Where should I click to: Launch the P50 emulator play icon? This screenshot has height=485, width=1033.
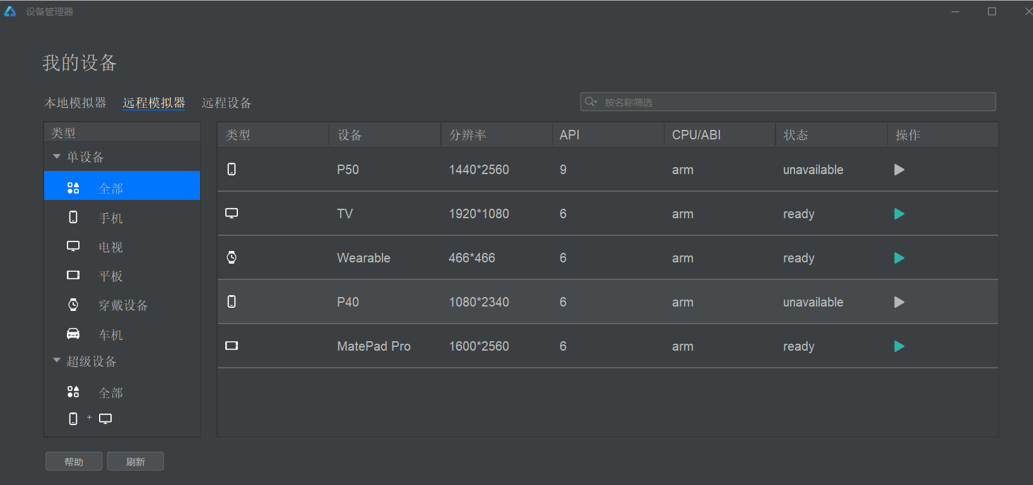click(899, 170)
